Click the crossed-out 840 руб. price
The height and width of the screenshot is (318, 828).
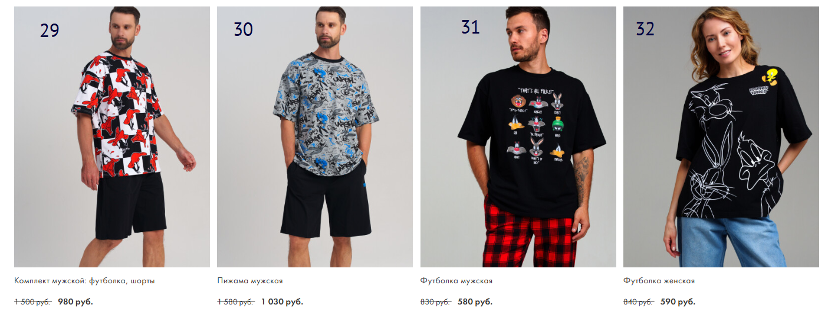[x=639, y=302]
